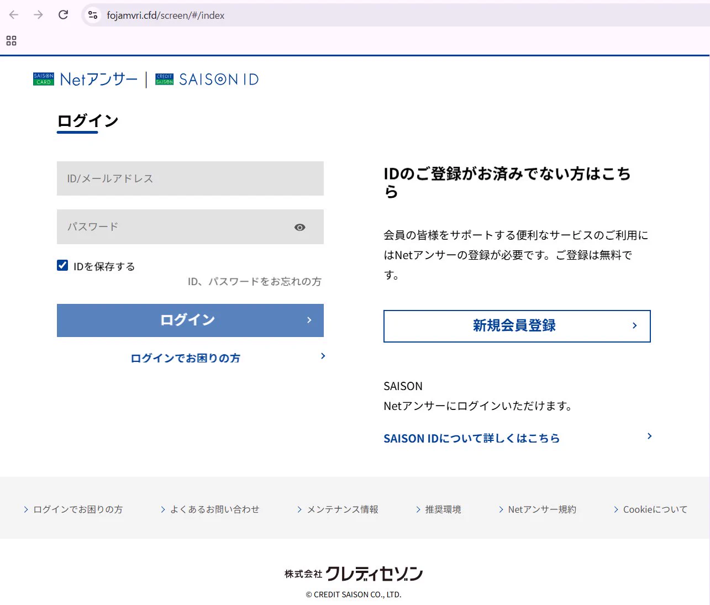The width and height of the screenshot is (710, 605).
Task: Open site information icon in address bar
Action: tap(93, 15)
